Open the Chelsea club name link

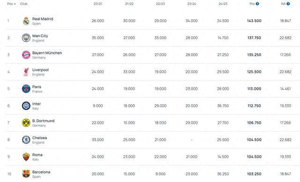39,138
